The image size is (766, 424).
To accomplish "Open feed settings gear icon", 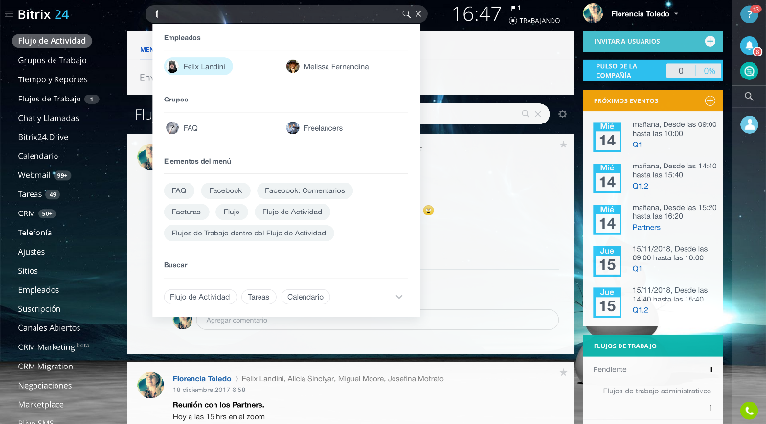I will click(562, 114).
